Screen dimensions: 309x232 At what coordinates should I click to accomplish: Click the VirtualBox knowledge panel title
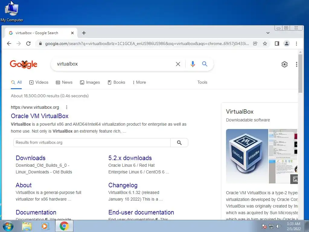point(240,112)
